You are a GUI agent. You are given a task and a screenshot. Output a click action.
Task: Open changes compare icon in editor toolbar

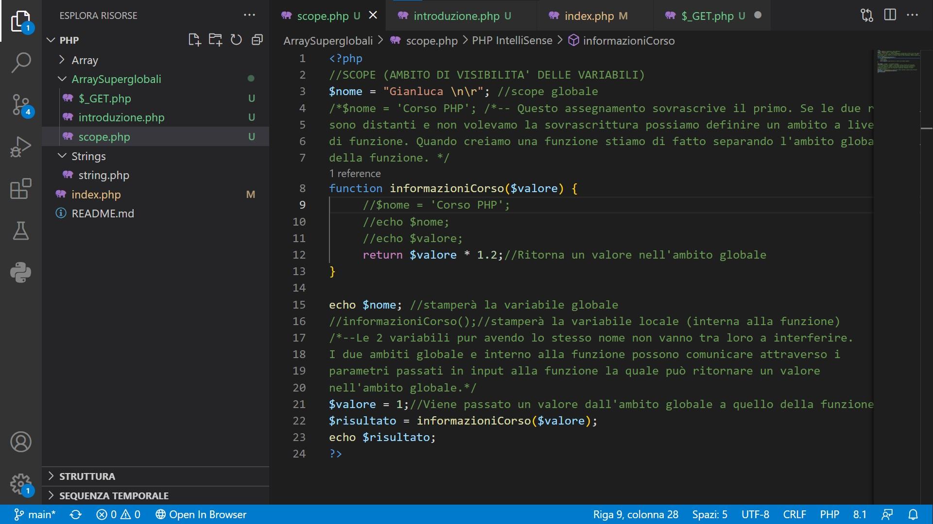tap(867, 15)
